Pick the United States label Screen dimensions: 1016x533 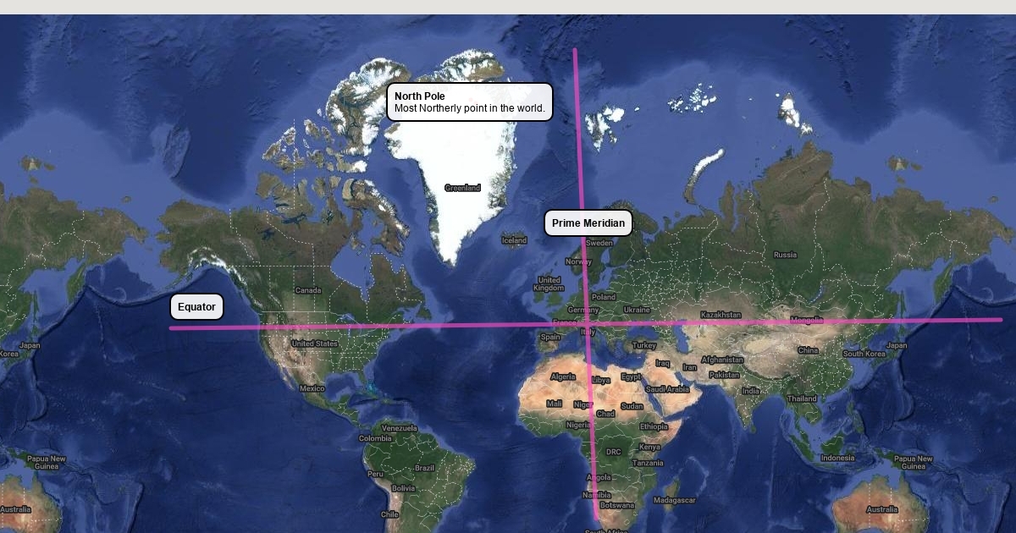[315, 343]
